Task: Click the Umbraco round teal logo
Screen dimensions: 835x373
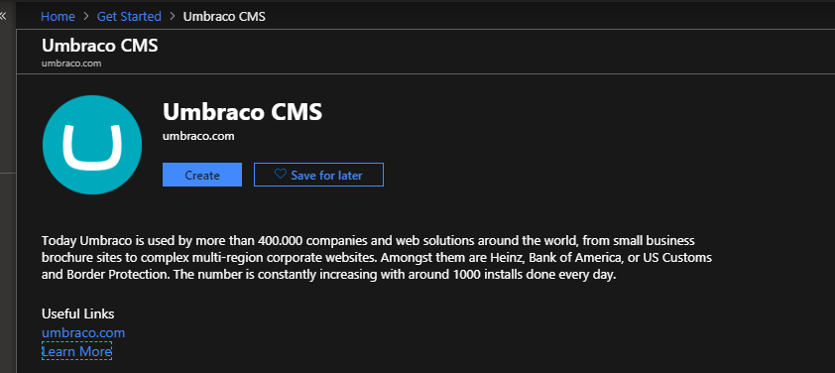Action: [92, 145]
